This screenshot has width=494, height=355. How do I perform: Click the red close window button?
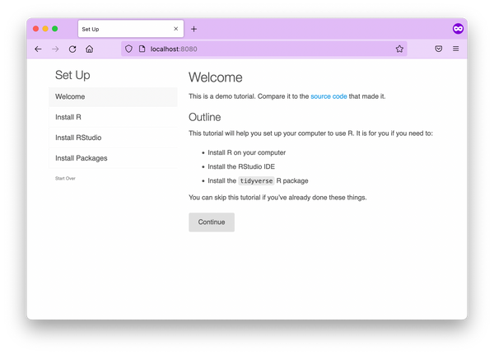[x=36, y=29]
